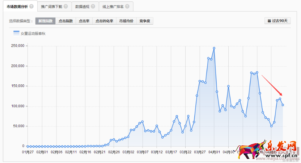Select 展现指数 data type
301x163 pixels.
click(x=46, y=21)
